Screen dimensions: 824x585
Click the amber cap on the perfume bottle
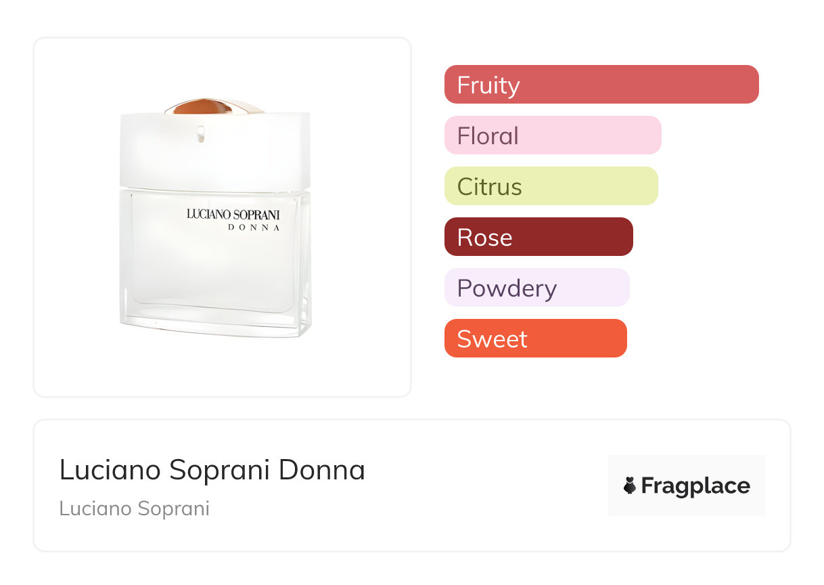200,108
